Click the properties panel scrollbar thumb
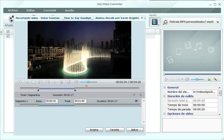This screenshot has height=140, width=224. [220, 93]
